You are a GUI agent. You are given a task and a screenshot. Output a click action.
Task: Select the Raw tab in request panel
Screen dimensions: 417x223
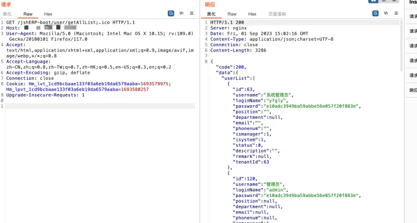pyautogui.click(x=28, y=14)
